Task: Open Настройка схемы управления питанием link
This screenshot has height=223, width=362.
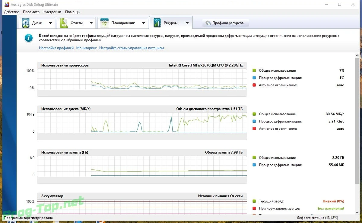Action: (132, 48)
